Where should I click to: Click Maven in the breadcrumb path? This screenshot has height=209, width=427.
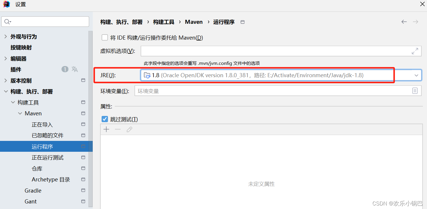click(194, 22)
